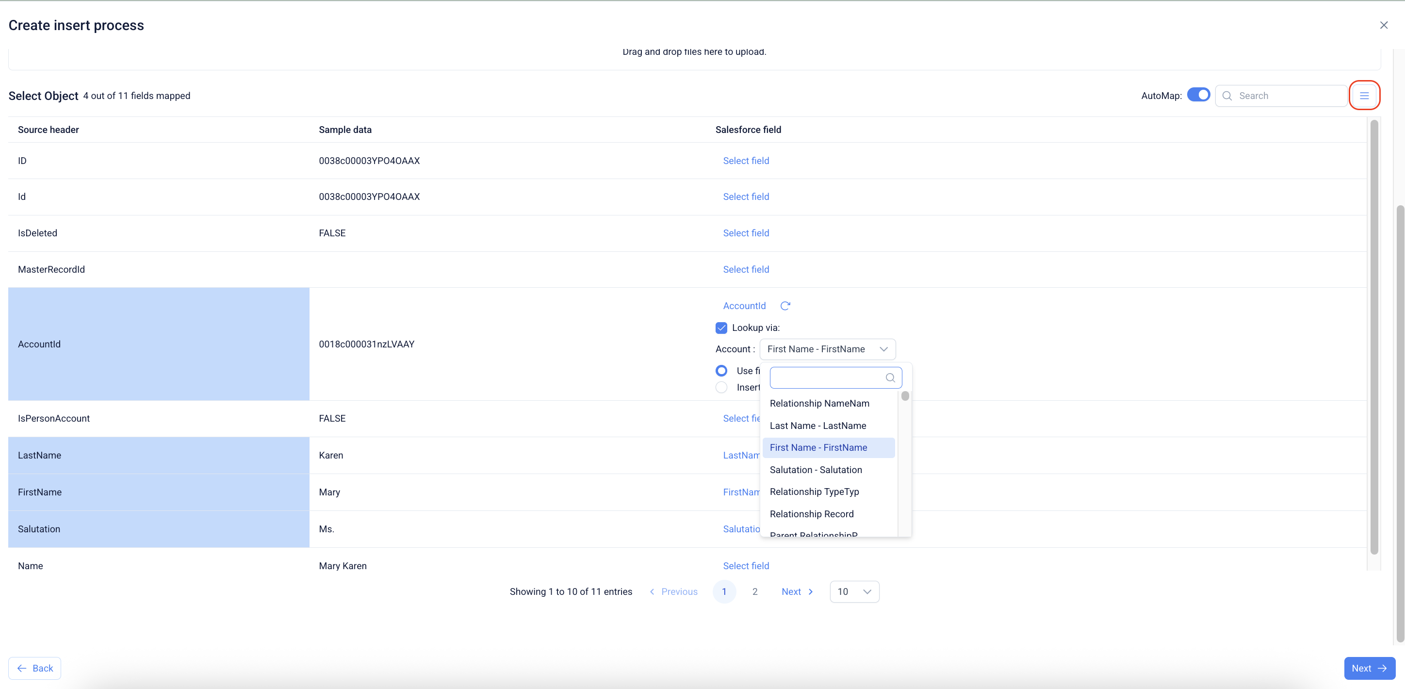
Task: Choose Salutation - Salutation option
Action: [x=816, y=470]
